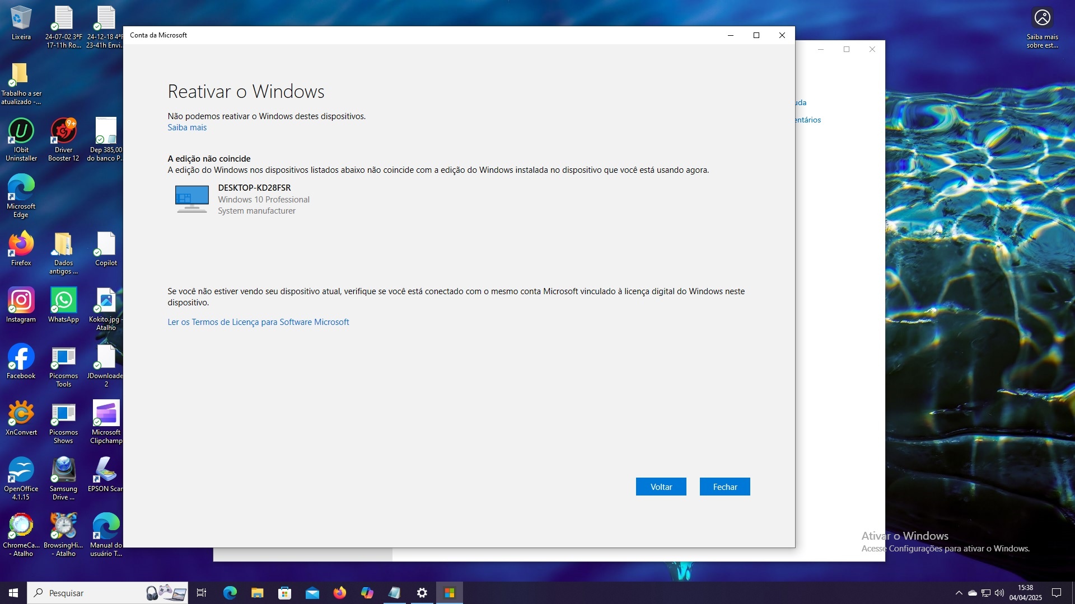Select the EPSON Scan desktop icon
The image size is (1075, 604).
(x=106, y=475)
